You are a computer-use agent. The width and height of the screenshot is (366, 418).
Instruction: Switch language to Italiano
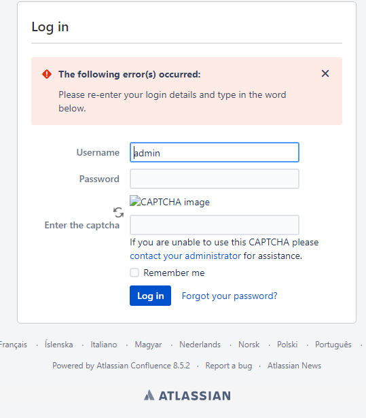point(104,345)
